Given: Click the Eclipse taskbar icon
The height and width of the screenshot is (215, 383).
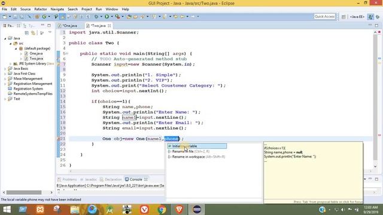Looking at the screenshot, I should coord(197,210).
